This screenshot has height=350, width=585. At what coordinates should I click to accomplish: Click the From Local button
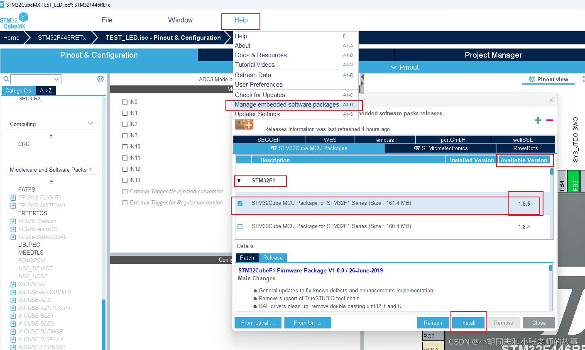tap(258, 323)
